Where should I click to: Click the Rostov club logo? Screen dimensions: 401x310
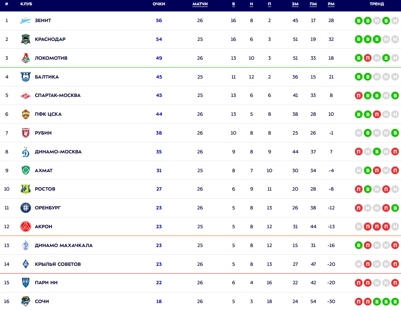click(26, 189)
